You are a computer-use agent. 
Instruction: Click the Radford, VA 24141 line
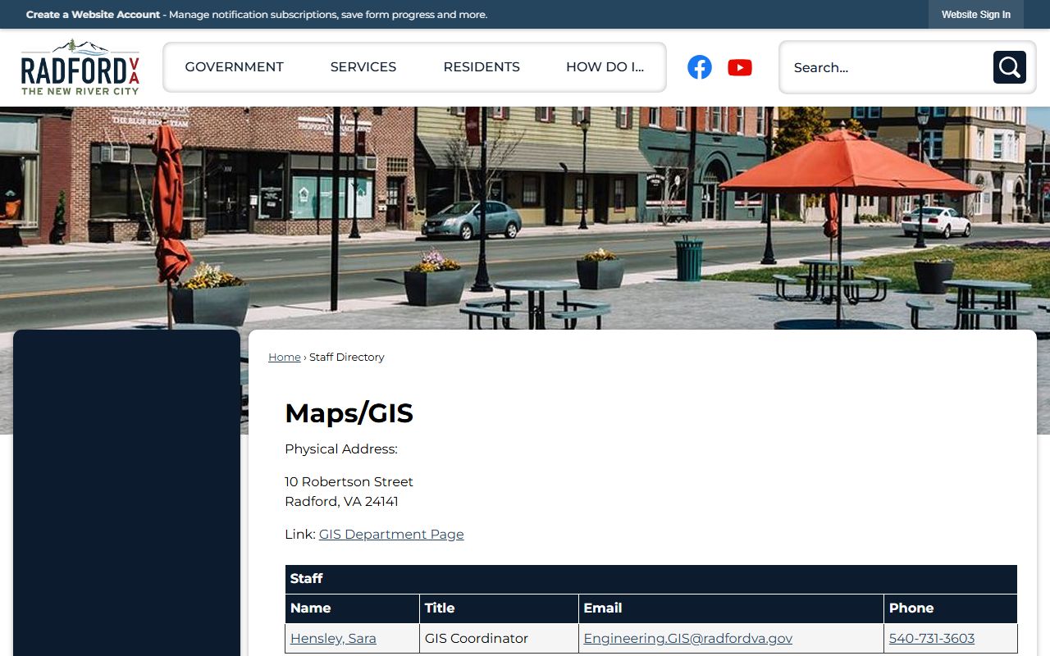[x=341, y=502]
